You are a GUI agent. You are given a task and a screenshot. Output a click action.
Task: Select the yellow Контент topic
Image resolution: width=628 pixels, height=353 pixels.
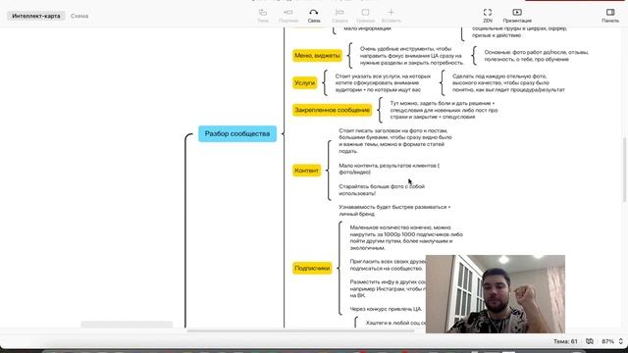tap(306, 170)
